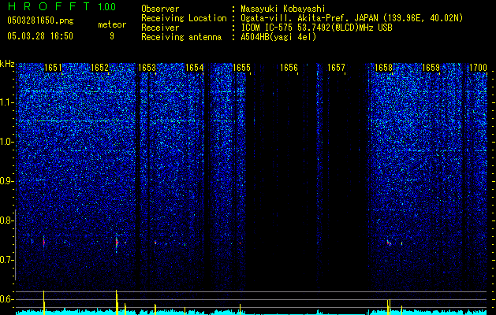496x315 pixels.
Task: Click the 0.7 kHz frequency label
Action: click(x=6, y=260)
